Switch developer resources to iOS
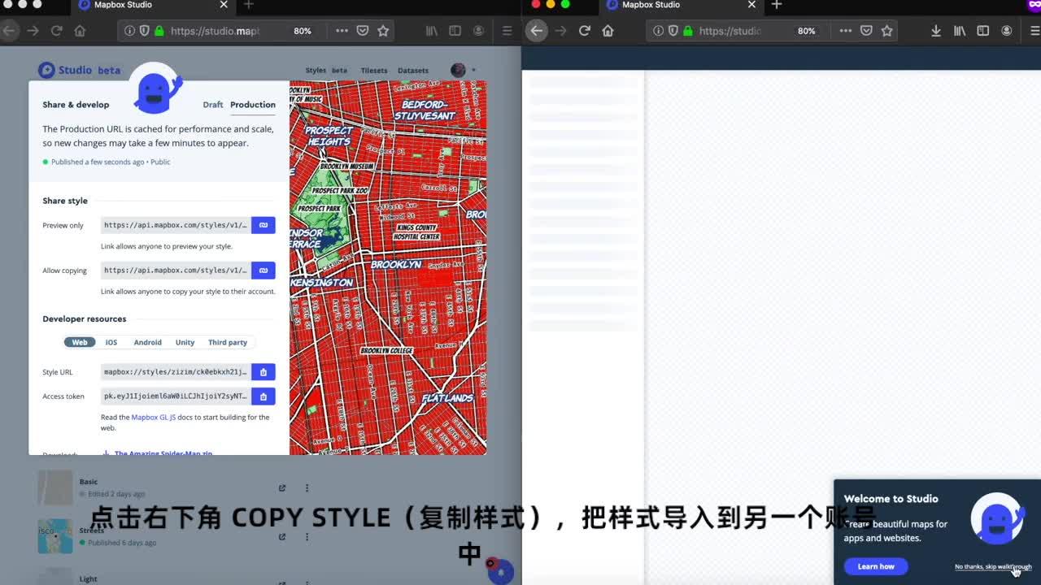 [111, 342]
